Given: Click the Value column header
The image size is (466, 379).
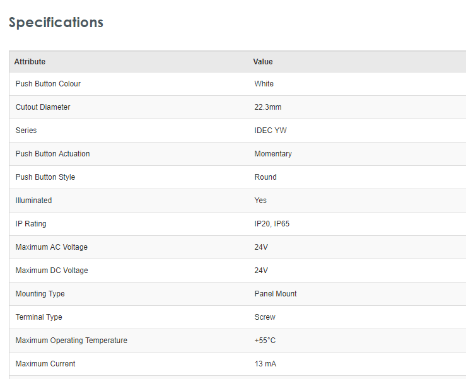Looking at the screenshot, I should [x=263, y=62].
